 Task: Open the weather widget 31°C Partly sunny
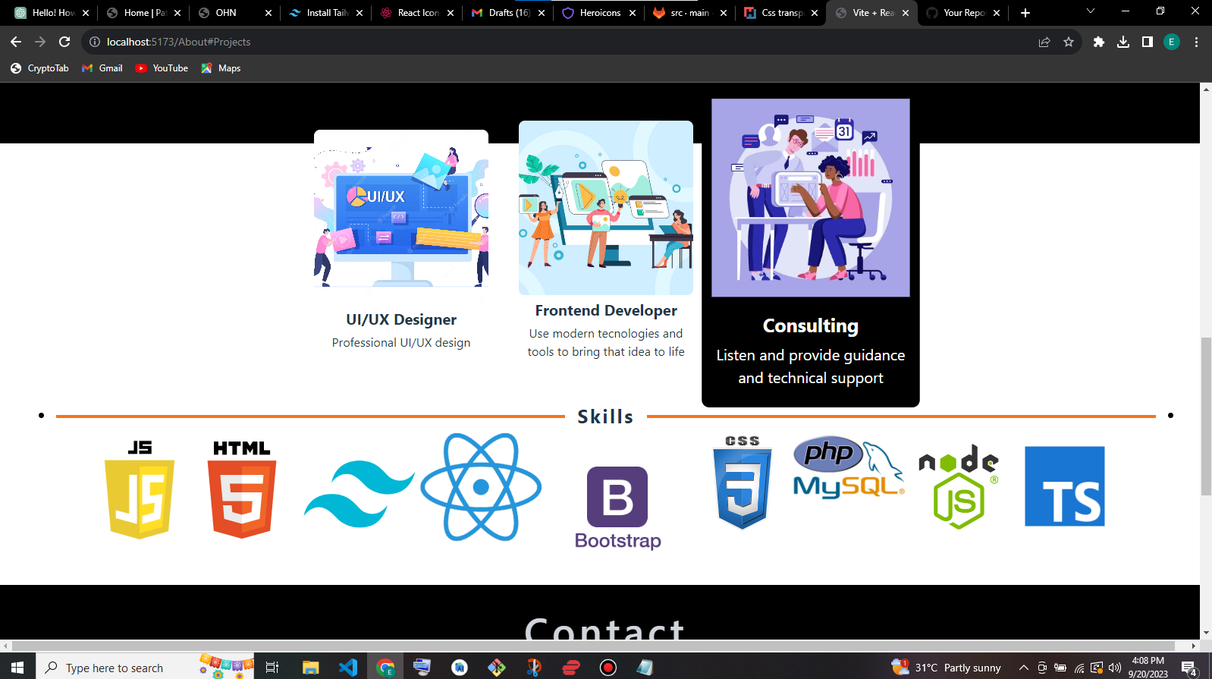pos(947,668)
